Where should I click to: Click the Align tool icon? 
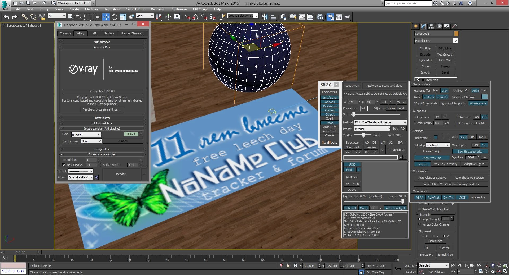(x=273, y=17)
